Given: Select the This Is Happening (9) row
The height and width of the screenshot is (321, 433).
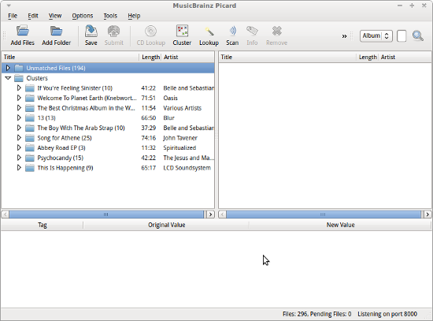Looking at the screenshot, I should [108, 168].
